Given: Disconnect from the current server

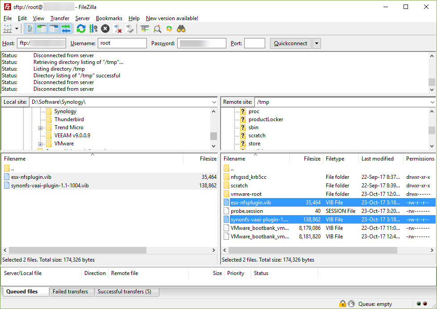Looking at the screenshot, I should click(118, 29).
